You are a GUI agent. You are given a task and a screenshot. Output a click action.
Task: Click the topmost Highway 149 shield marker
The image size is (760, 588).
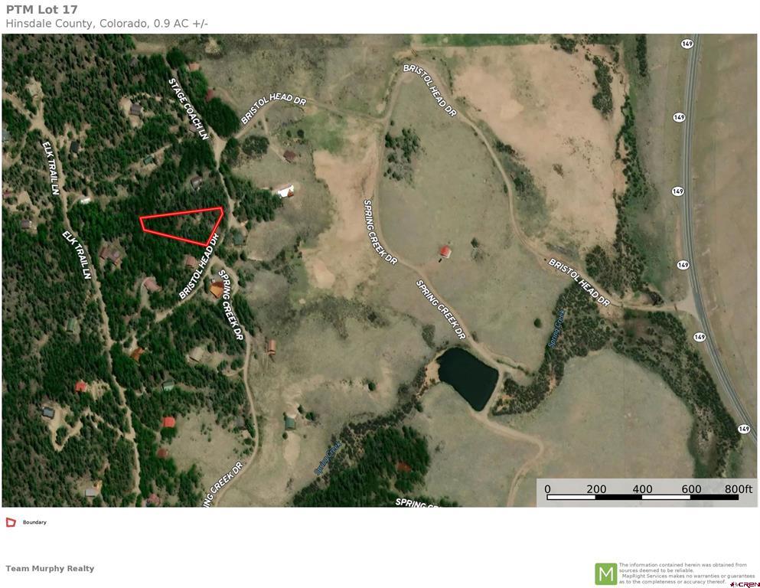687,44
